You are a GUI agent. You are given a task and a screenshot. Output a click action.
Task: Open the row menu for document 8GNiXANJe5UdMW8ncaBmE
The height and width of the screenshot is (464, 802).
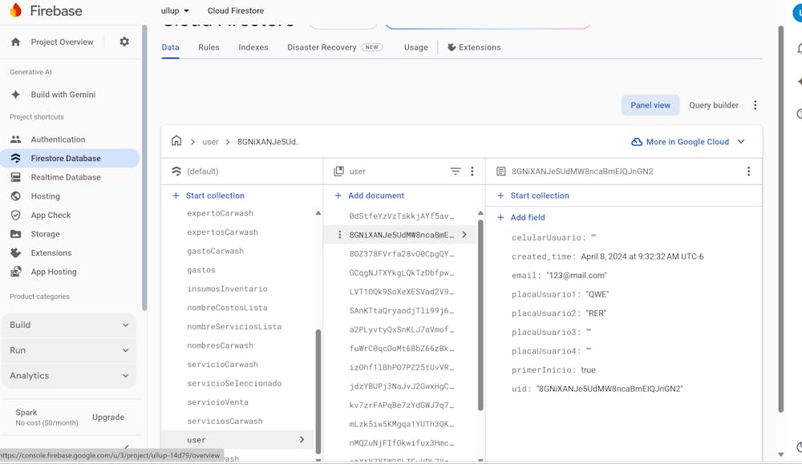click(339, 235)
